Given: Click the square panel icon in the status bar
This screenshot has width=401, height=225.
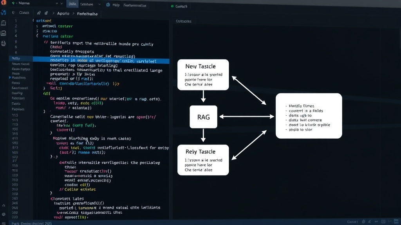Looking at the screenshot, I should [383, 222].
